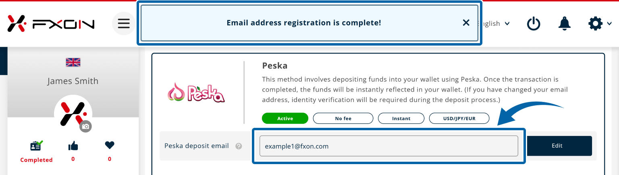The height and width of the screenshot is (175, 619).
Task: Open the hamburger menu
Action: pyautogui.click(x=124, y=23)
